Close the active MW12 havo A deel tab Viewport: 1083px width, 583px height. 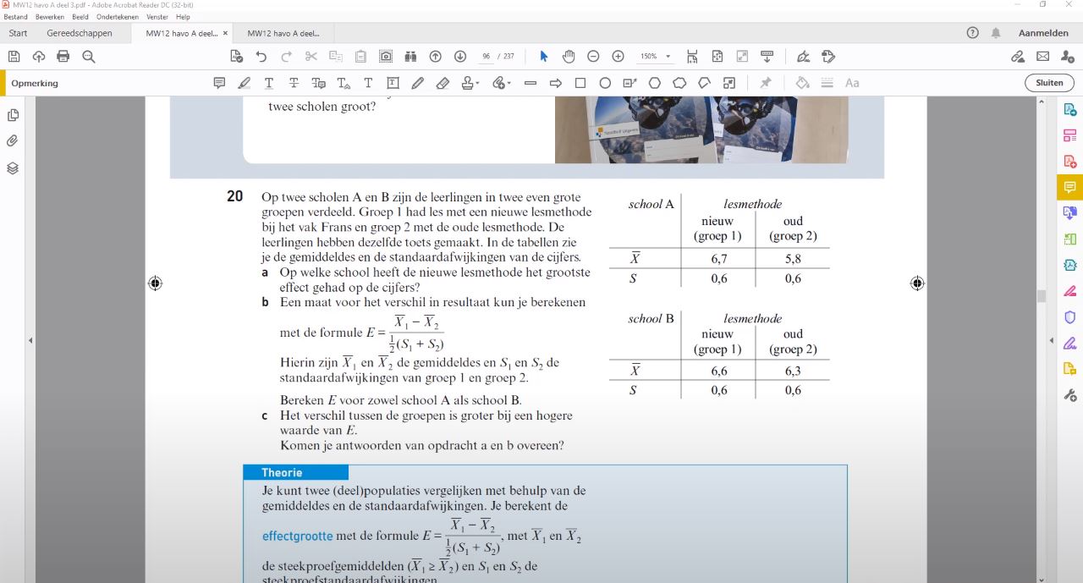pos(225,33)
